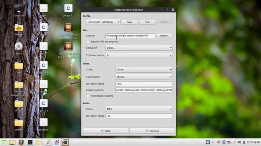The width and height of the screenshot is (261, 146).
Task: Launch Firefox from the taskbar
Action: (x=21, y=142)
